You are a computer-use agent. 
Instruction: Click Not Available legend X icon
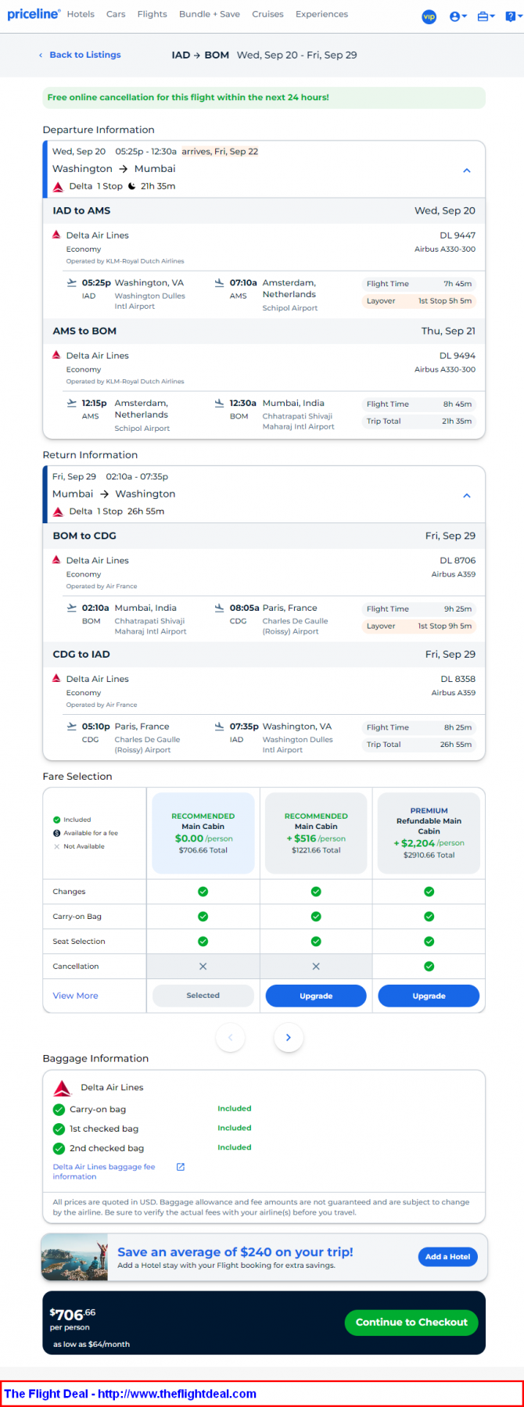56,846
